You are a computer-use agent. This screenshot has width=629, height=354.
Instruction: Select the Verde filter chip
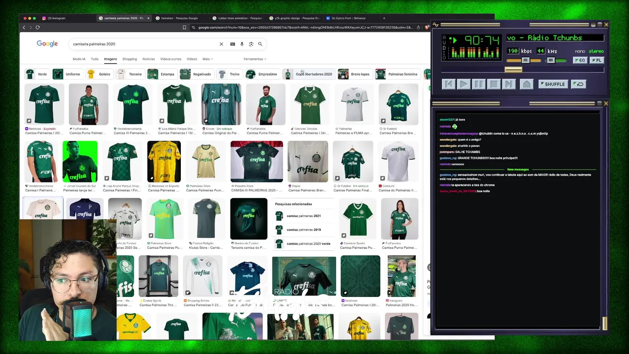click(x=37, y=74)
